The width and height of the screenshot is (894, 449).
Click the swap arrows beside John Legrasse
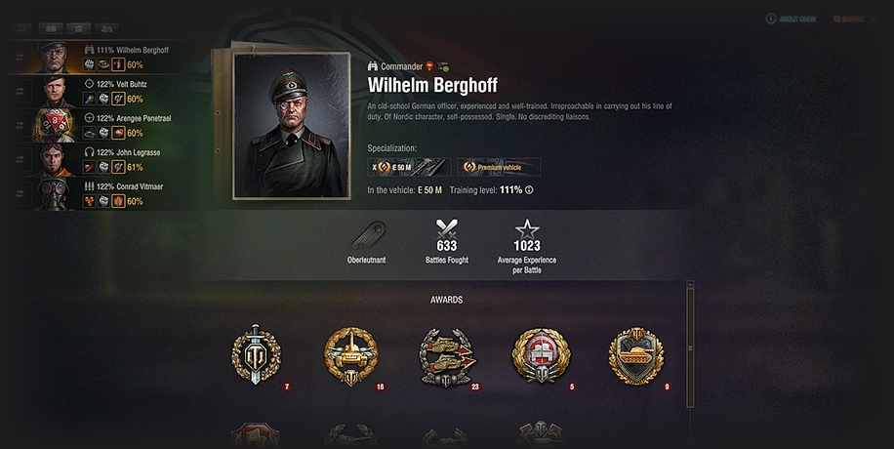tap(20, 160)
